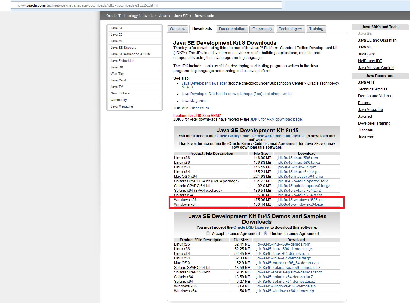Open Java Magazine link under See also
Screen dimensions: 410x303
pyautogui.click(x=194, y=101)
